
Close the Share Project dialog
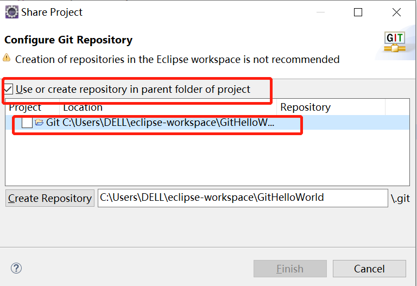click(396, 12)
